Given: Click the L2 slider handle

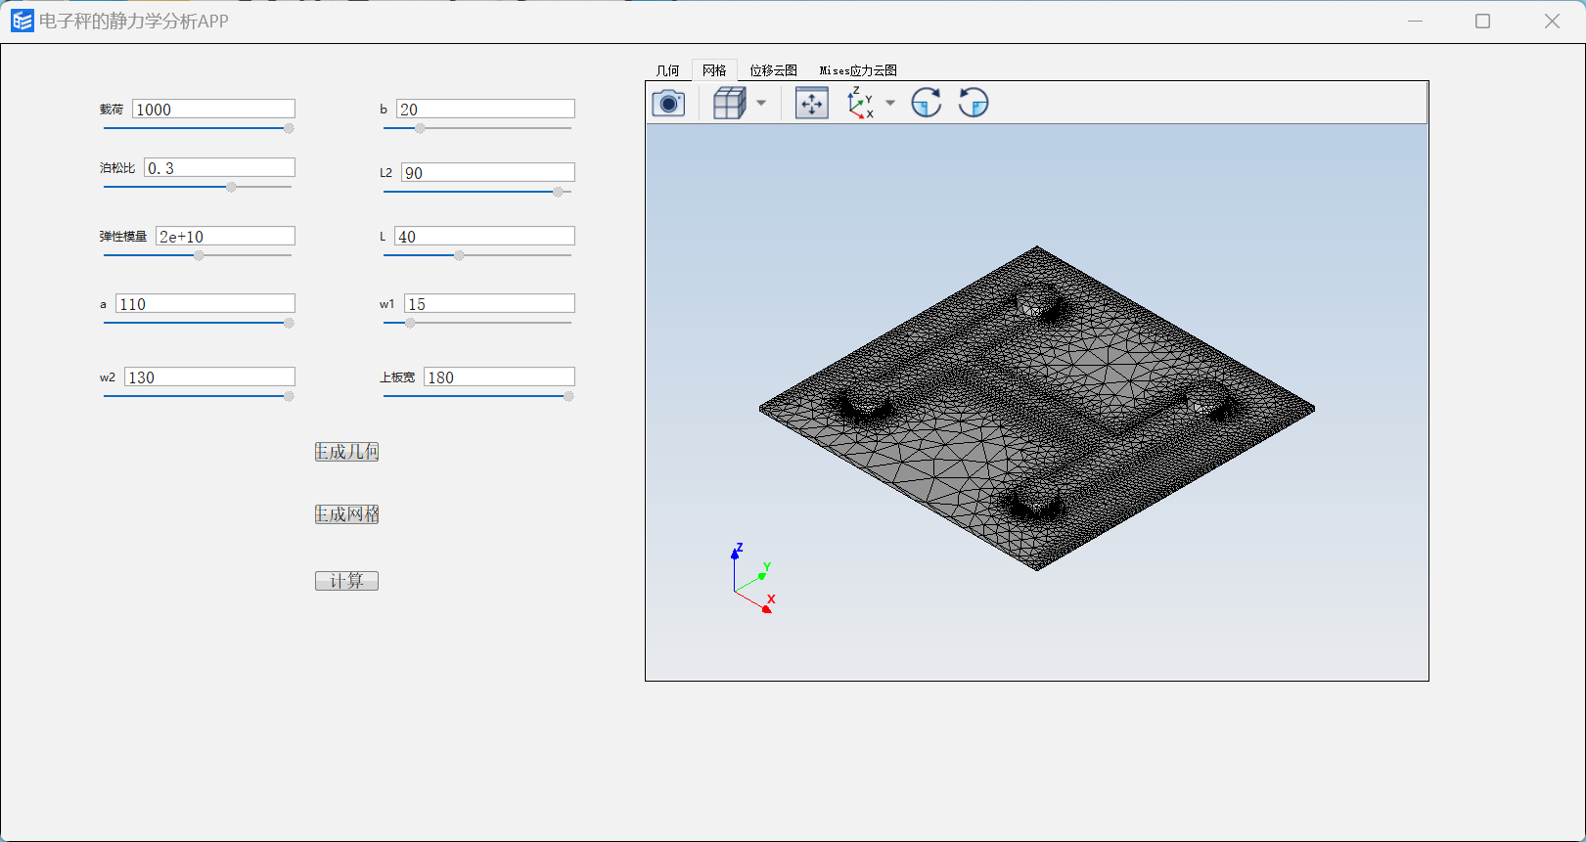Looking at the screenshot, I should coord(558,192).
